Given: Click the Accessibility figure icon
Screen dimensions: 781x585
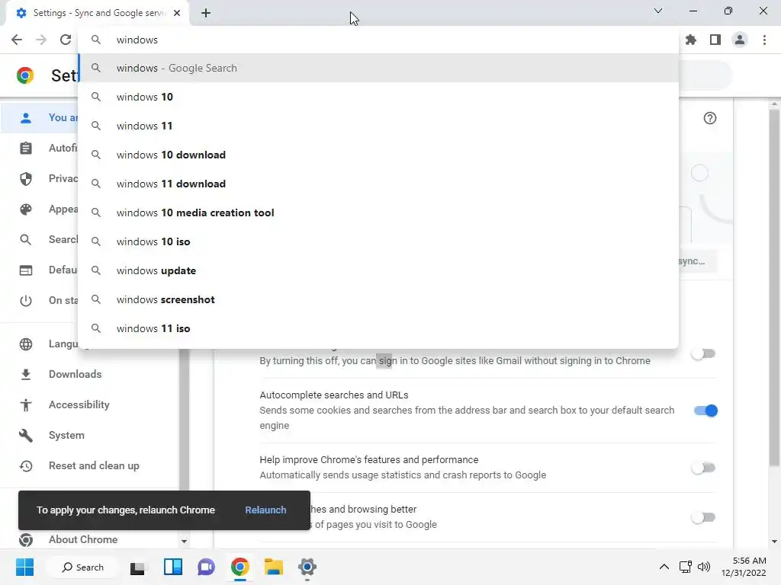Looking at the screenshot, I should tap(25, 405).
